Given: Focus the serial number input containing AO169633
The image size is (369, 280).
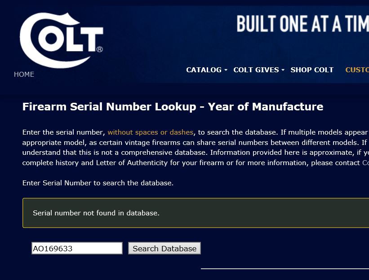Looking at the screenshot, I should click(77, 249).
